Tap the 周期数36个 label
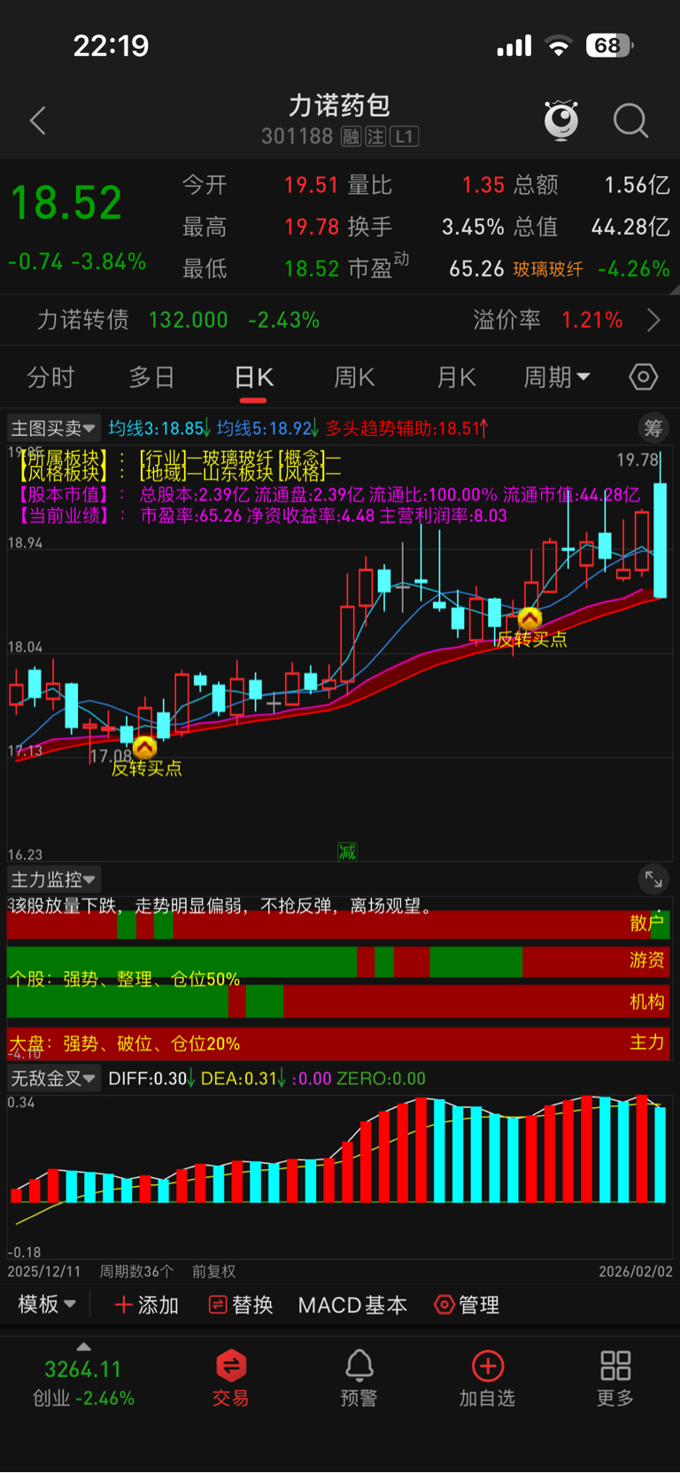This screenshot has width=680, height=1473. click(136, 1271)
